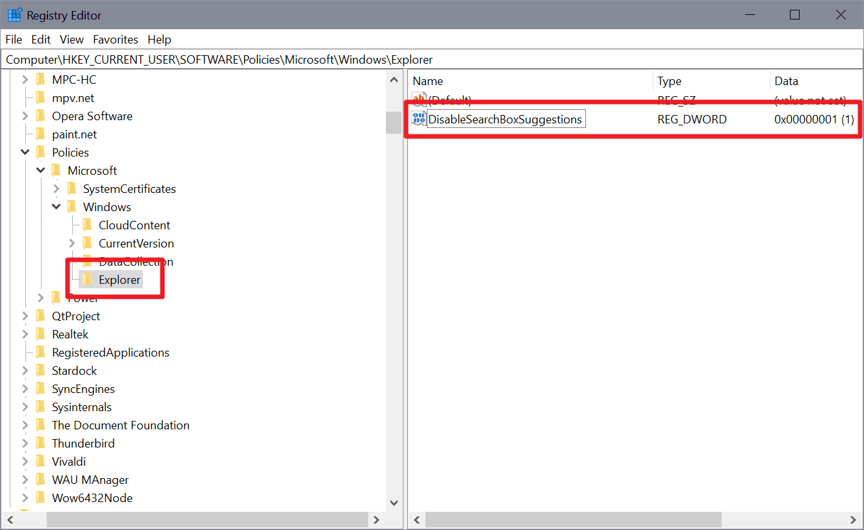This screenshot has width=864, height=530.
Task: Expand the SyncEngines key
Action: coord(25,389)
